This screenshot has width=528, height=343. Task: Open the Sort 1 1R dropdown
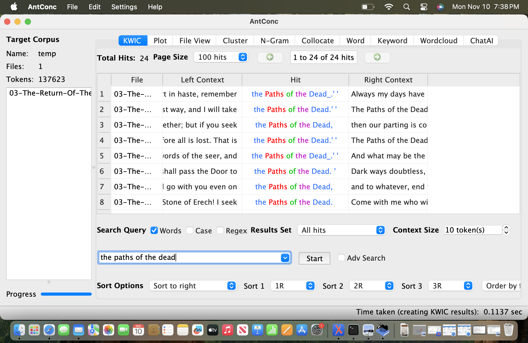tap(293, 286)
